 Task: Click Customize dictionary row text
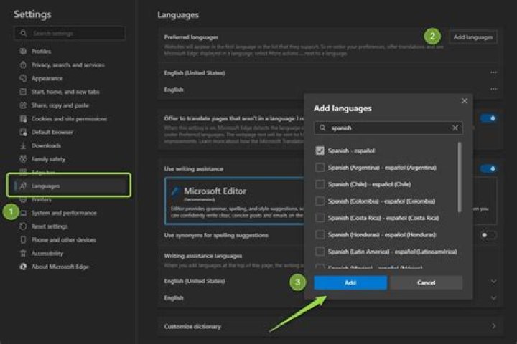(192, 327)
